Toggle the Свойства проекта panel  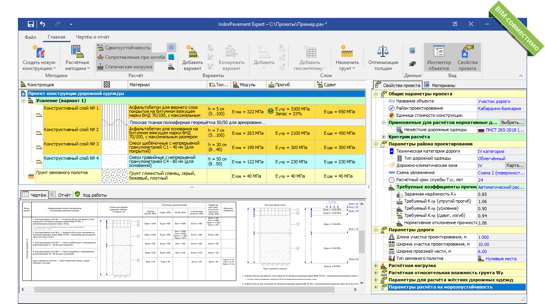(467, 58)
